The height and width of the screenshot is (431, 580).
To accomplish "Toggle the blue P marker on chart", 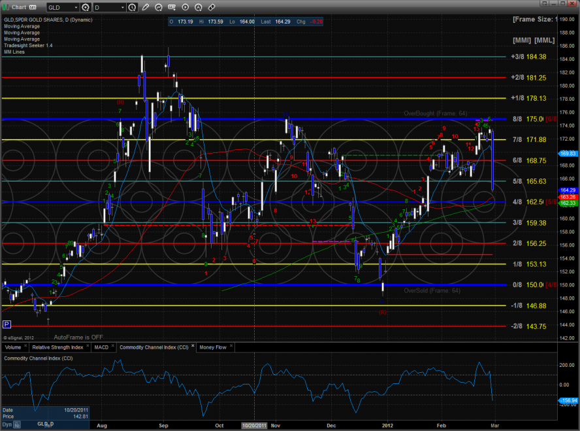I will 7,324.
